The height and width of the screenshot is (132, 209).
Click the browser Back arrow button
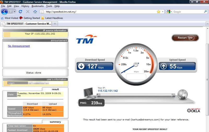pos(4,12)
